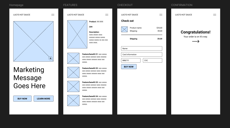Select Feature/benefit 02 image placeholder
This screenshot has height=128, width=230.
(x=73, y=72)
